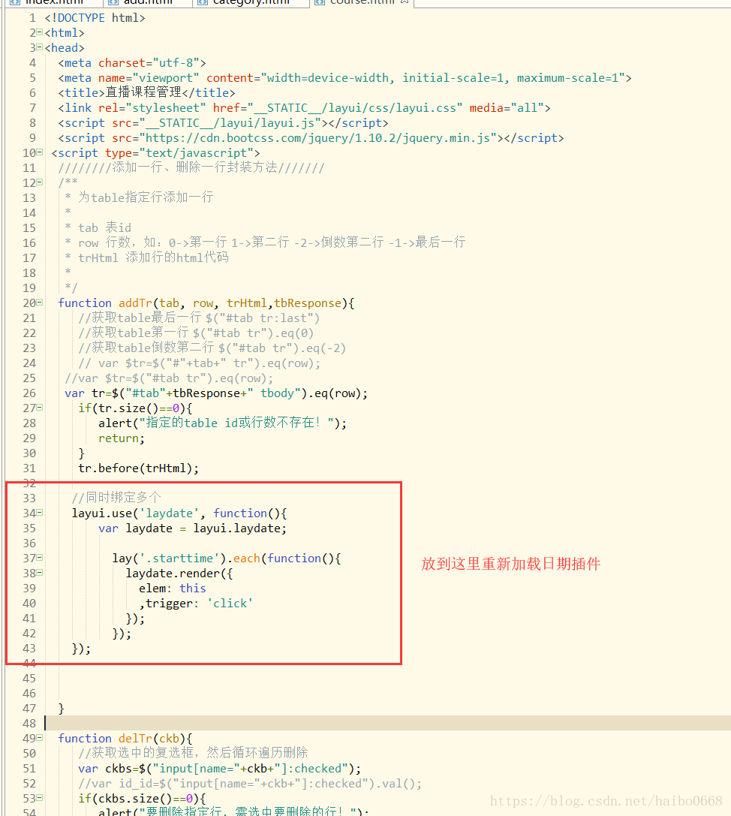Click the 'delTr' function name

135,739
